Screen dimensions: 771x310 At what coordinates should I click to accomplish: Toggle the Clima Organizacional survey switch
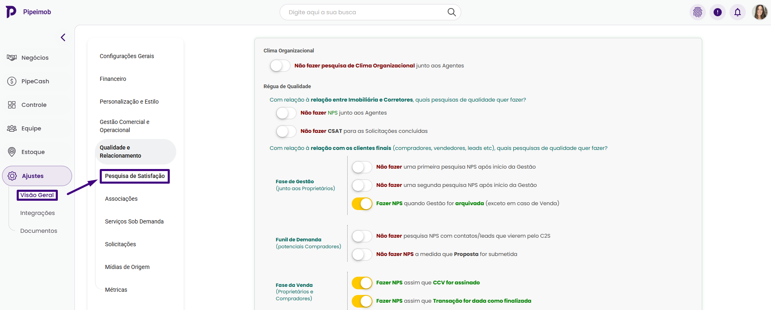point(280,66)
